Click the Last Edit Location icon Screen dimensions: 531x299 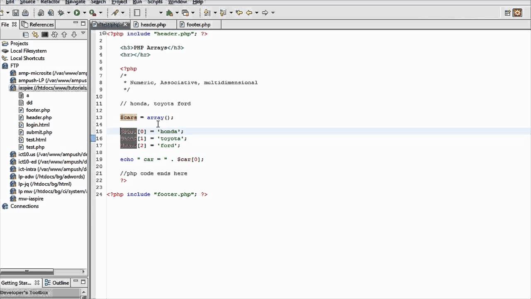coord(239,13)
